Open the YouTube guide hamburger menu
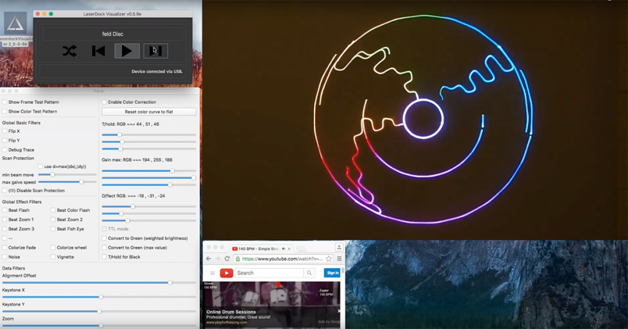Image resolution: width=628 pixels, height=329 pixels. click(x=212, y=273)
